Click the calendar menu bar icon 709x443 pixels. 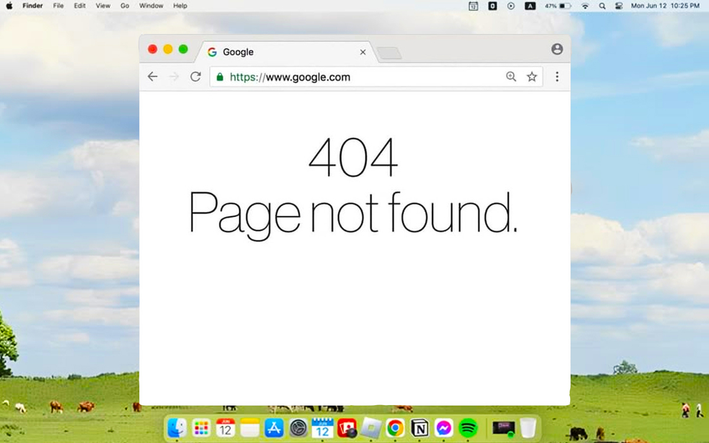click(x=473, y=6)
